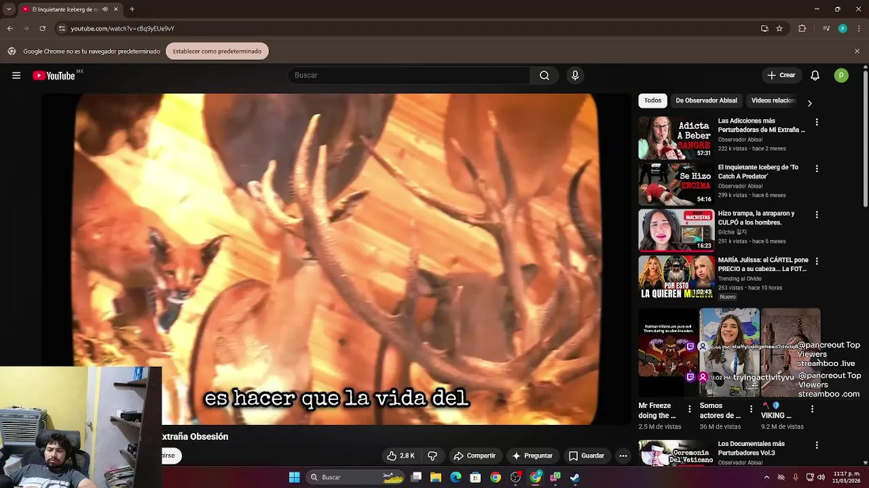Screen dimensions: 869x488
Task: Open the account avatar menu in YouTube
Action: [x=841, y=75]
